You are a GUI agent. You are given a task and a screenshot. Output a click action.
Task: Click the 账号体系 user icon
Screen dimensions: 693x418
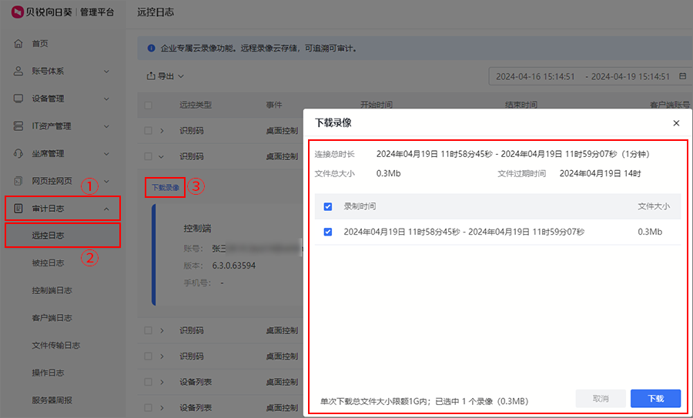(x=18, y=71)
